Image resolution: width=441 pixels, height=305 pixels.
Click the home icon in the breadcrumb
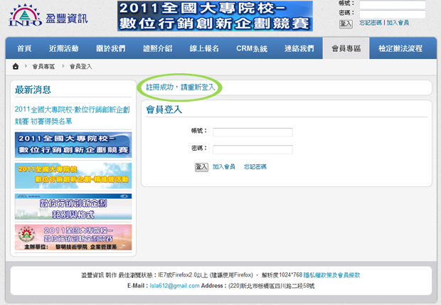pyautogui.click(x=16, y=66)
